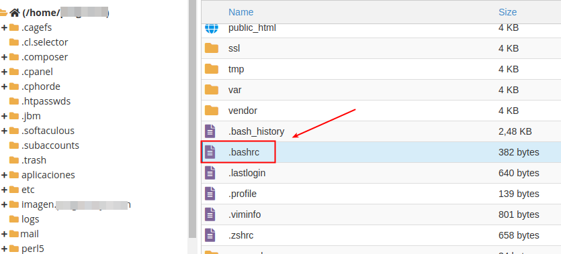This screenshot has height=254, width=561.
Task: Click the .subaccounts folder icon
Action: [14, 145]
